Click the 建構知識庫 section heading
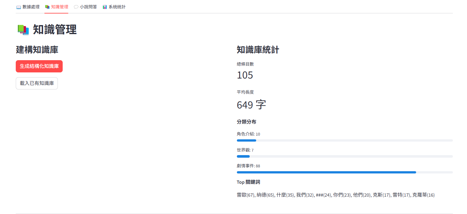467x214 pixels. tap(37, 50)
